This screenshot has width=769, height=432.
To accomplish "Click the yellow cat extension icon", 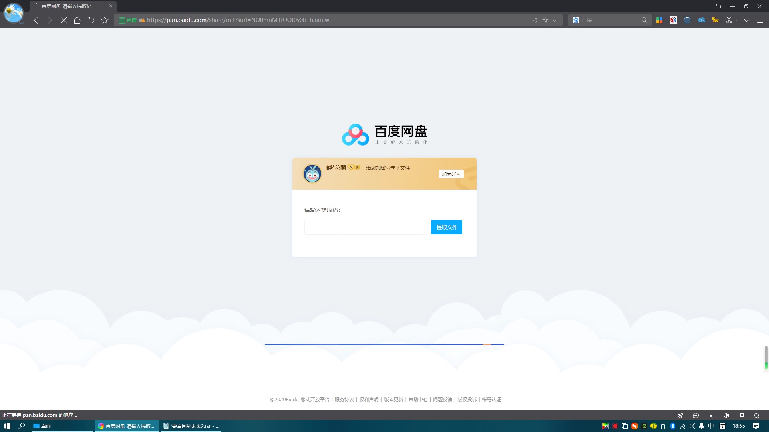I will pos(715,20).
